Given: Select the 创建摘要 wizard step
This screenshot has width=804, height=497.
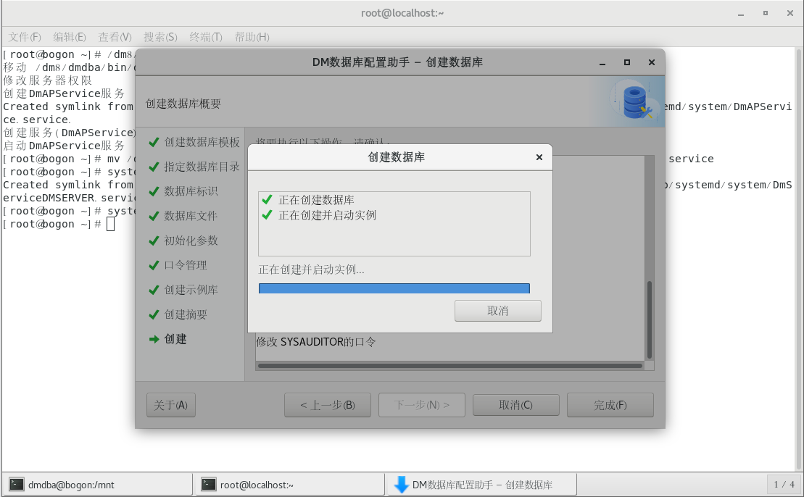Looking at the screenshot, I should 185,314.
